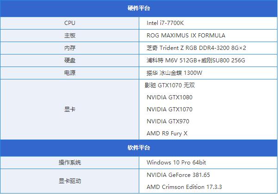The width and height of the screenshot is (278, 194).
Task: Select the 电源 label cell
Action: [70, 73]
